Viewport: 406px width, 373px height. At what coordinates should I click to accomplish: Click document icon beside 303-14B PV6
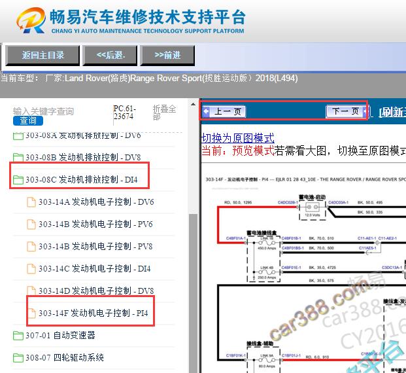[31, 224]
